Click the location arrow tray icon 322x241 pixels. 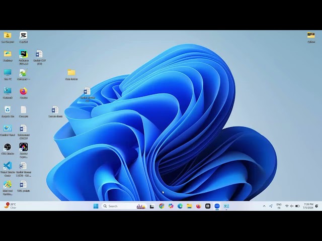pos(271,206)
